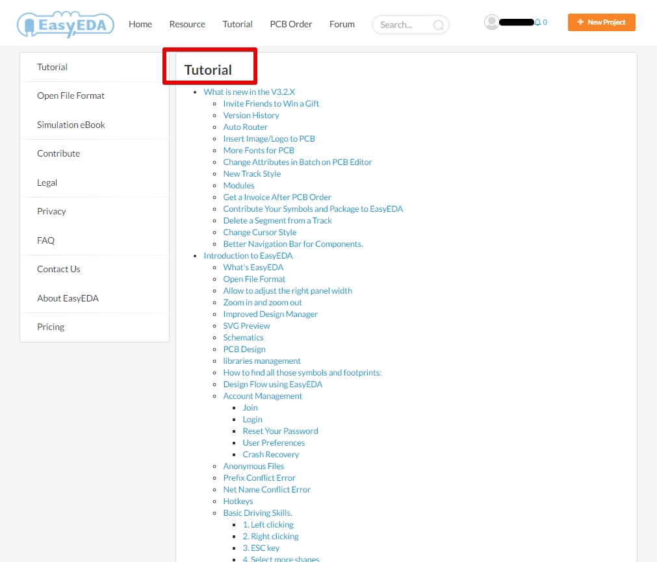Open the Account Management link
Viewport: 657px width, 562px height.
coord(263,396)
